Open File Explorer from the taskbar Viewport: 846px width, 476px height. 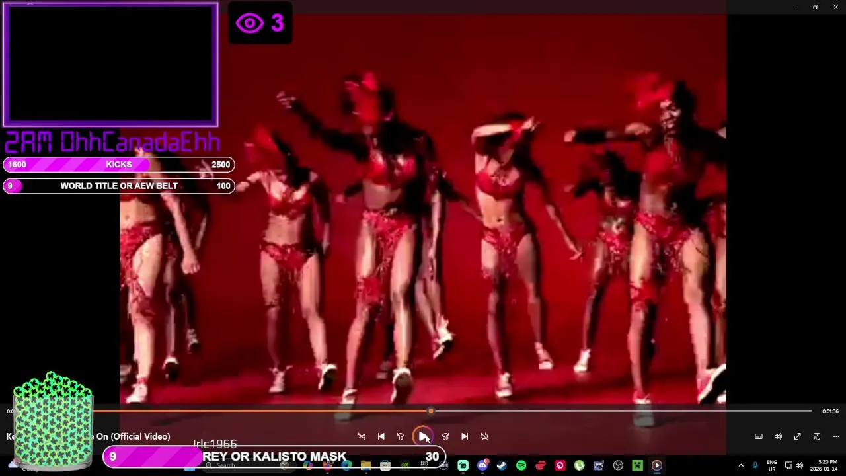[365, 465]
